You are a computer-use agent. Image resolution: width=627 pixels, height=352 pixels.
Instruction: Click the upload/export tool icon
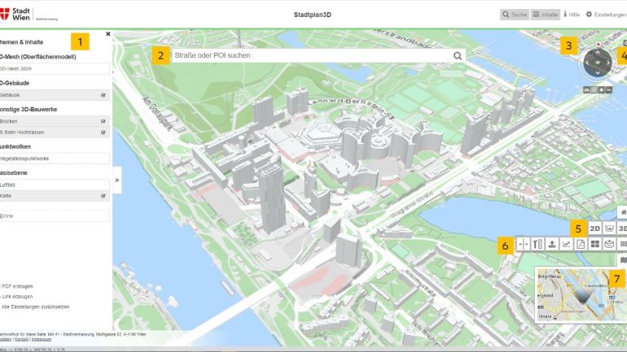click(551, 244)
